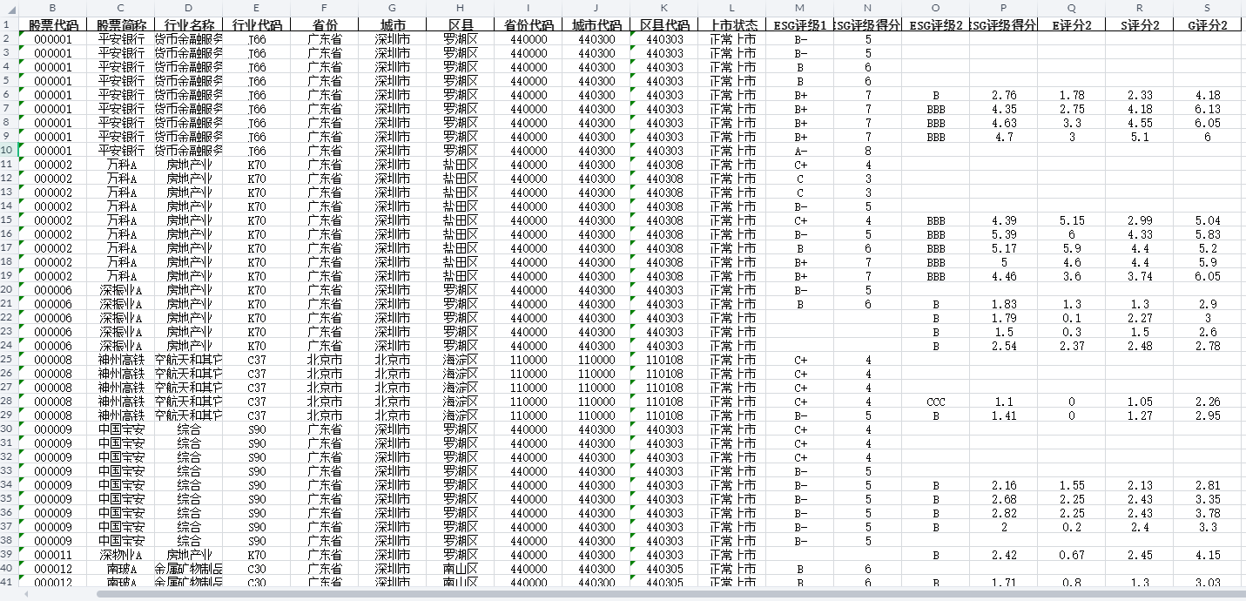Select the cell containing 4.35
The height and width of the screenshot is (601, 1246).
[x=1004, y=109]
